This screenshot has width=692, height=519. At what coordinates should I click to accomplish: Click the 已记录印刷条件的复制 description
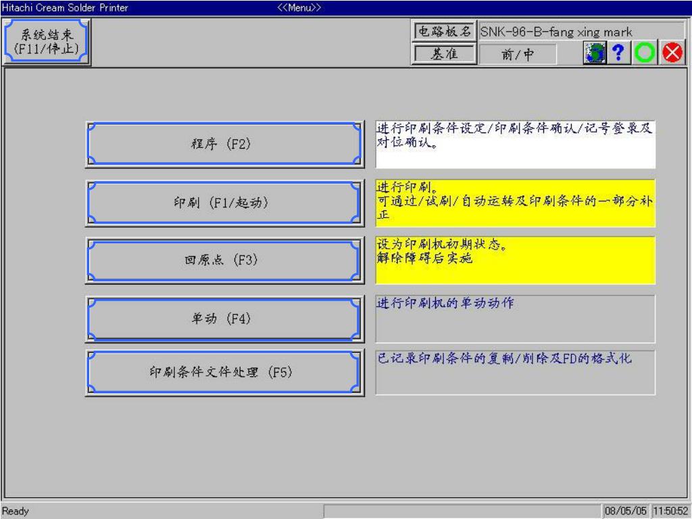(x=515, y=373)
